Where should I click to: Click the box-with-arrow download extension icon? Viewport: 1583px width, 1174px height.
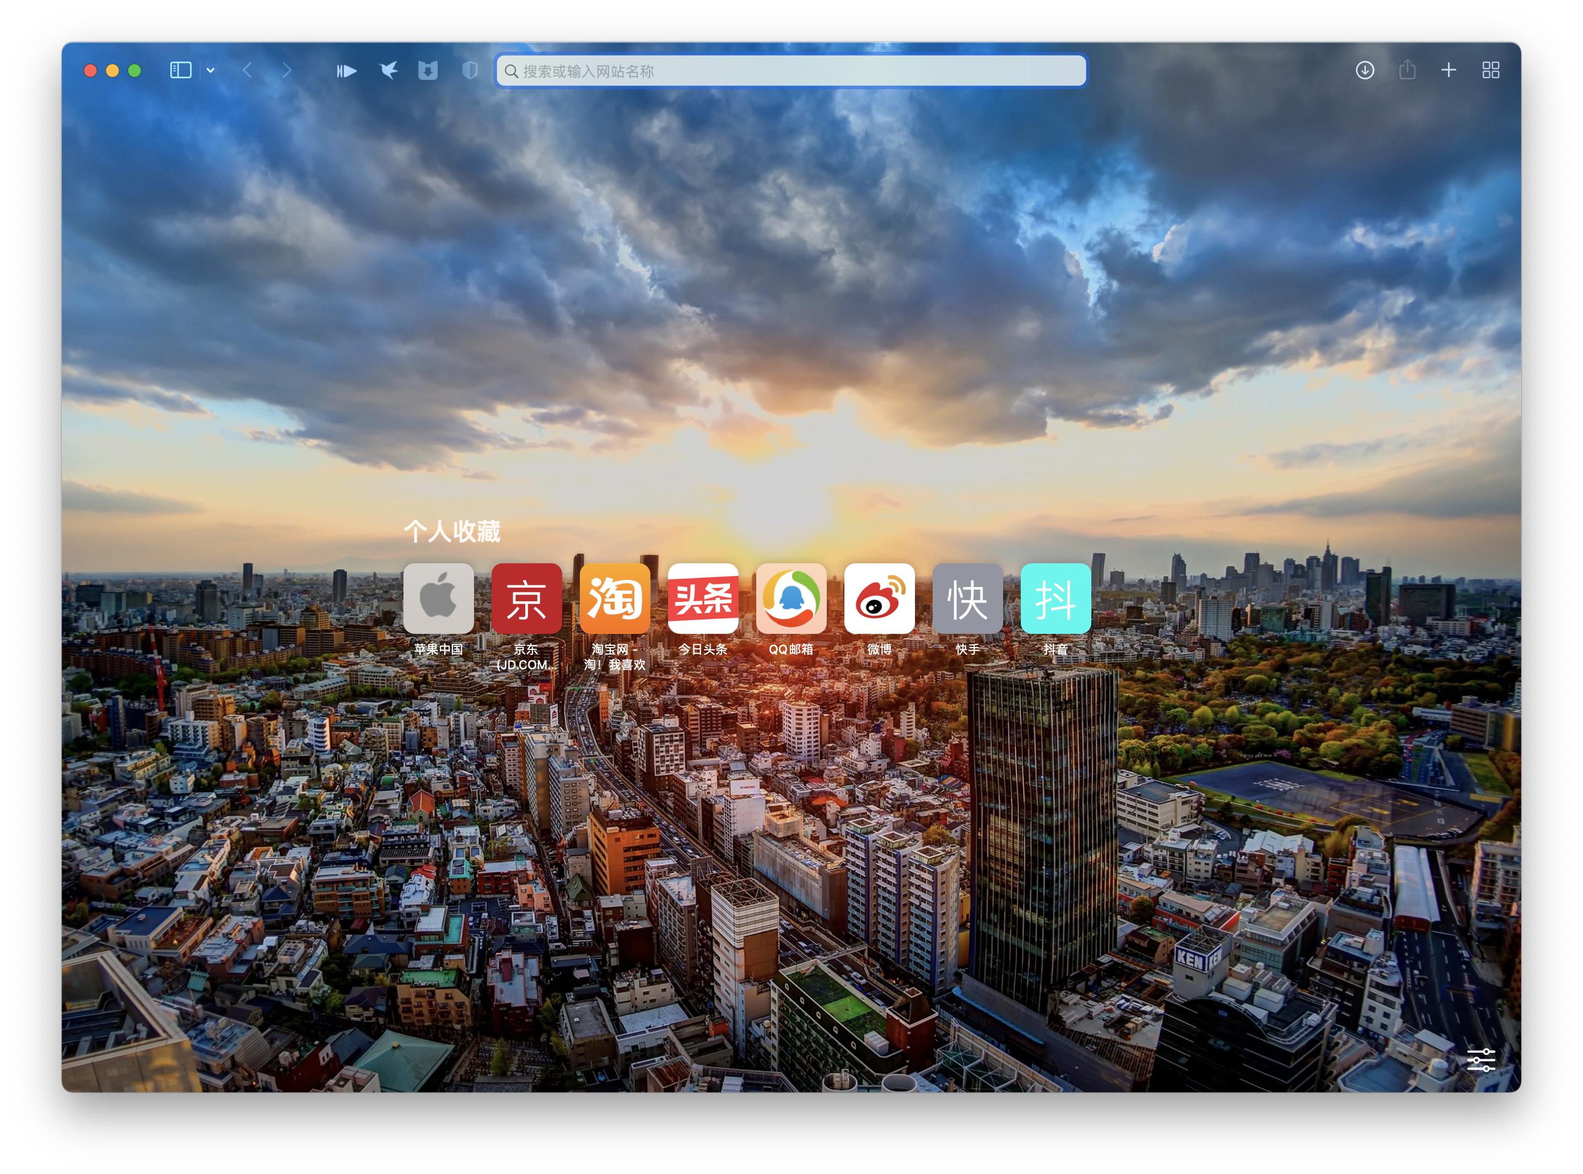pos(428,71)
